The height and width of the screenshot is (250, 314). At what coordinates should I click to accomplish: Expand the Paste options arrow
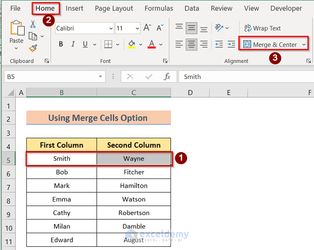click(x=16, y=48)
